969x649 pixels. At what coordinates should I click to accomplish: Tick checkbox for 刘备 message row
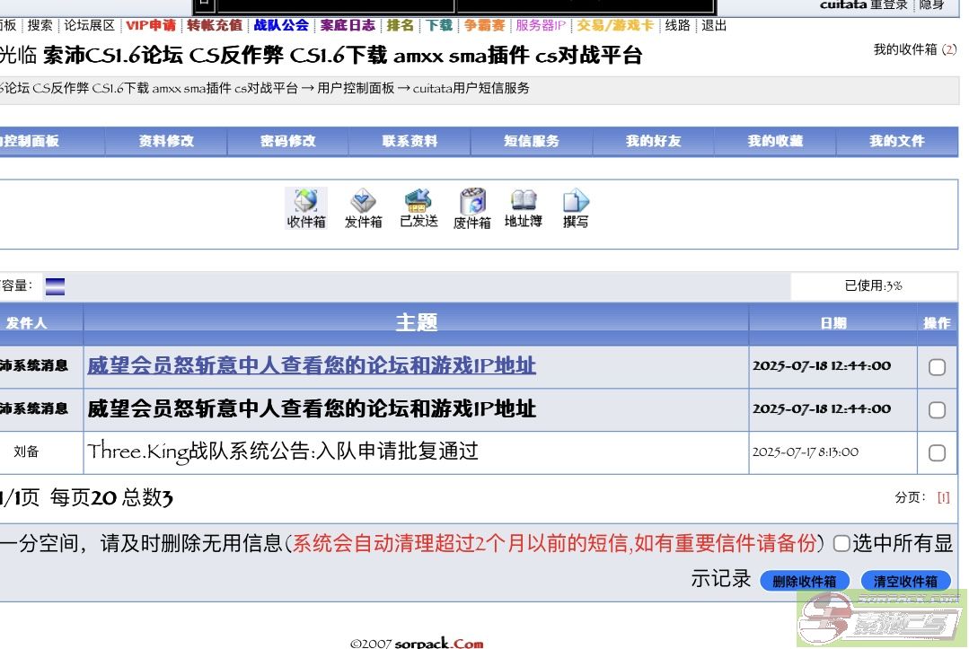tap(937, 453)
